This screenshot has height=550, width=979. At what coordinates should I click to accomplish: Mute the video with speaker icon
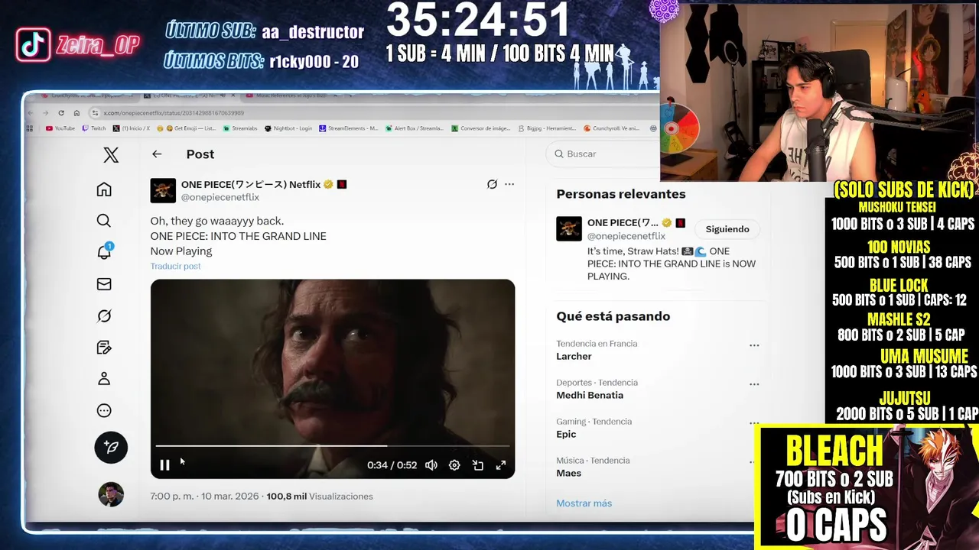(431, 465)
